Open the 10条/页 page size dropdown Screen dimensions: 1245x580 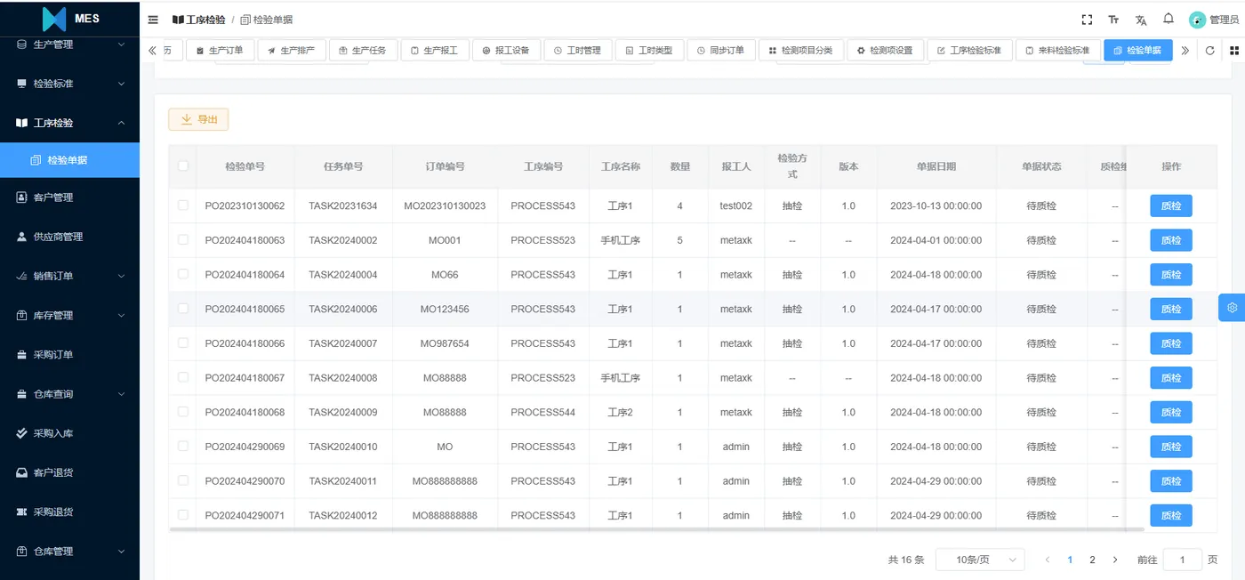pos(979,559)
